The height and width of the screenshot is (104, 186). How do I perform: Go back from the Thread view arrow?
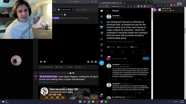pyautogui.click(x=108, y=11)
